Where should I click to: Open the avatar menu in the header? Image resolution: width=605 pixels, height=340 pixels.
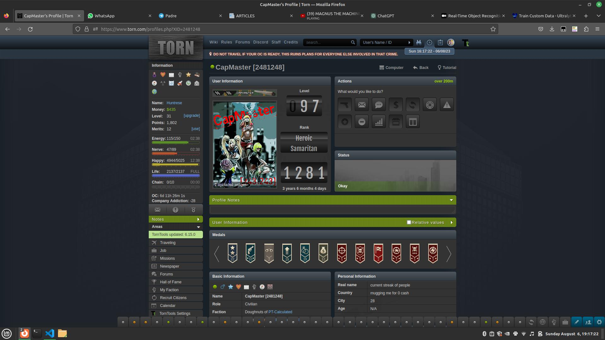451,42
